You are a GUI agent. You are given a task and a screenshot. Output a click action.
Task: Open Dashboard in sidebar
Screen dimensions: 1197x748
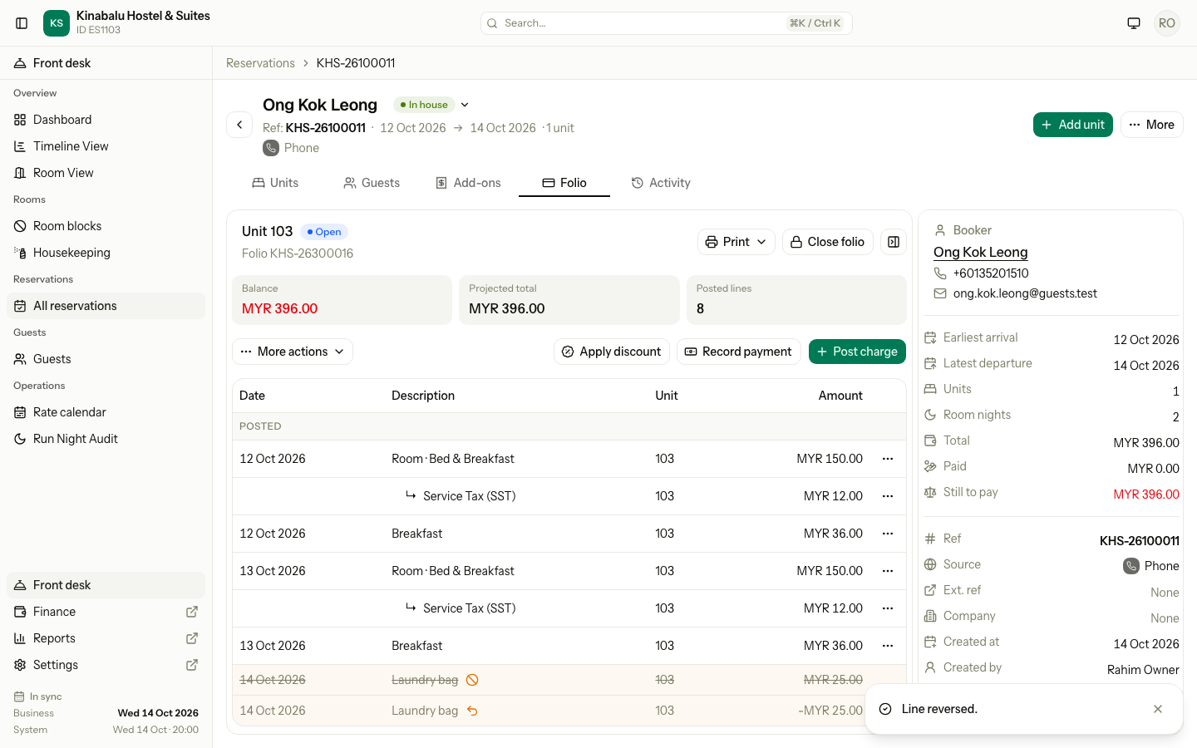pyautogui.click(x=106, y=120)
